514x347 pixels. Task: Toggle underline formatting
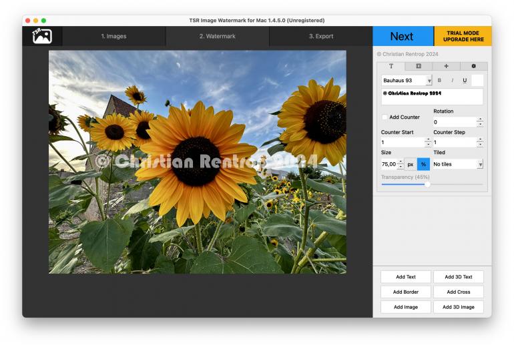coord(465,80)
